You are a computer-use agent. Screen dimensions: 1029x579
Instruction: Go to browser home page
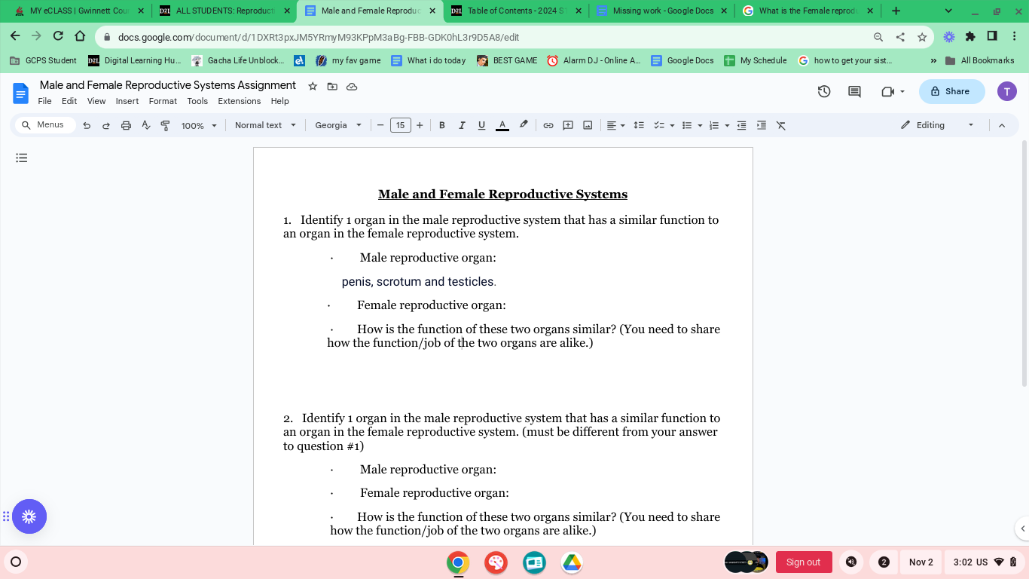pyautogui.click(x=80, y=36)
